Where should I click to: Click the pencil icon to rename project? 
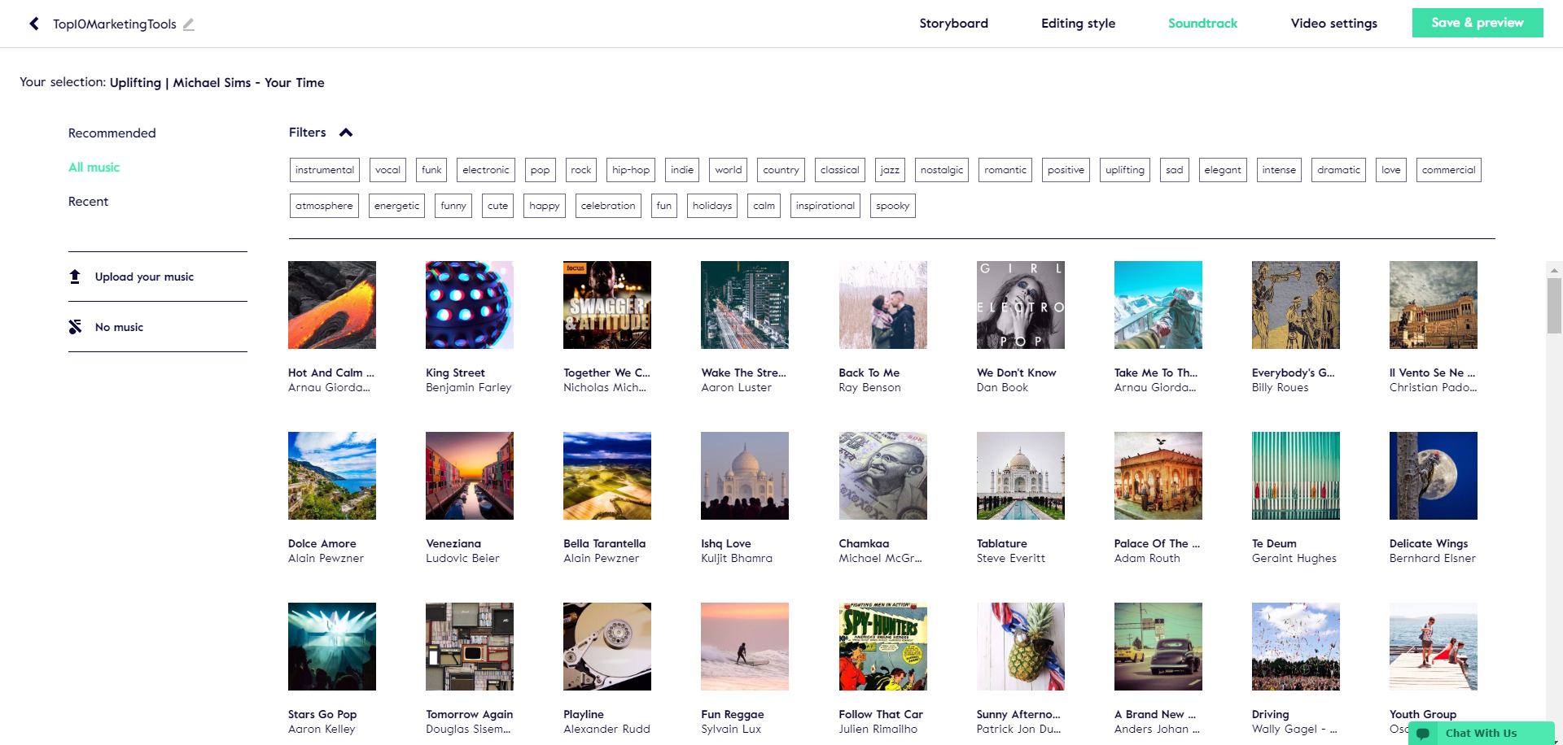[188, 24]
